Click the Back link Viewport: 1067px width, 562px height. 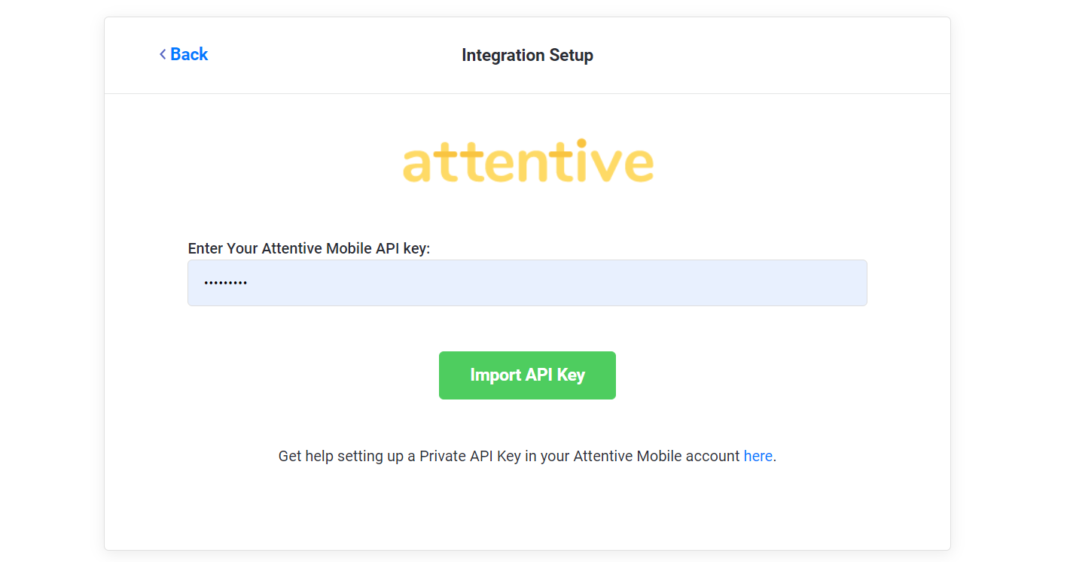pos(184,54)
